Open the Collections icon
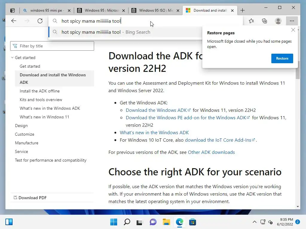Image resolution: width=306 pixels, height=229 pixels. coord(264,21)
